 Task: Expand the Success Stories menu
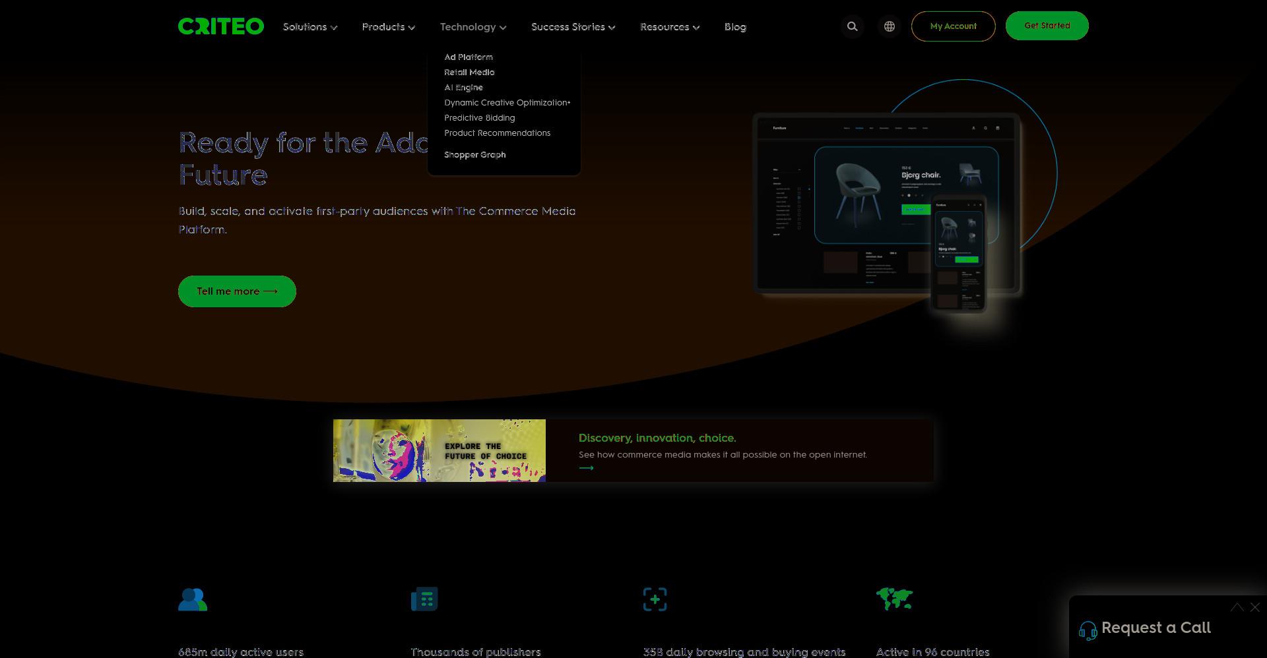(573, 27)
